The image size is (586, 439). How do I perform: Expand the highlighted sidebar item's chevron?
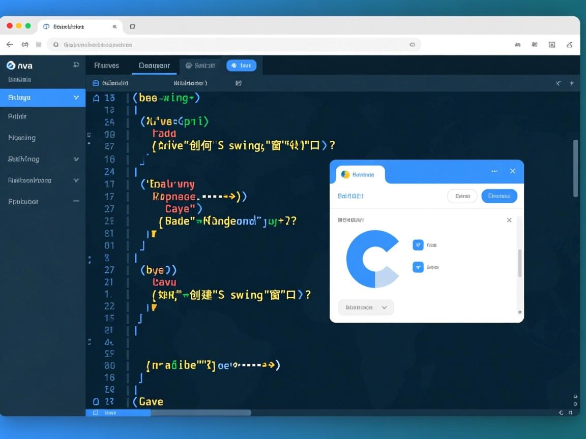tap(76, 98)
